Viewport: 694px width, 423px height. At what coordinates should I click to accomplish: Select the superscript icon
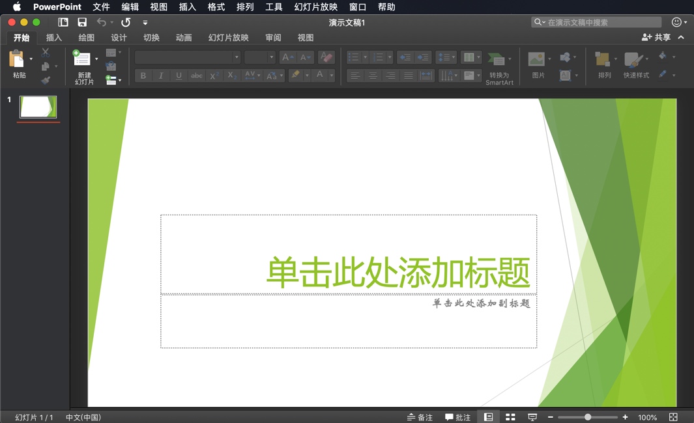pyautogui.click(x=214, y=75)
